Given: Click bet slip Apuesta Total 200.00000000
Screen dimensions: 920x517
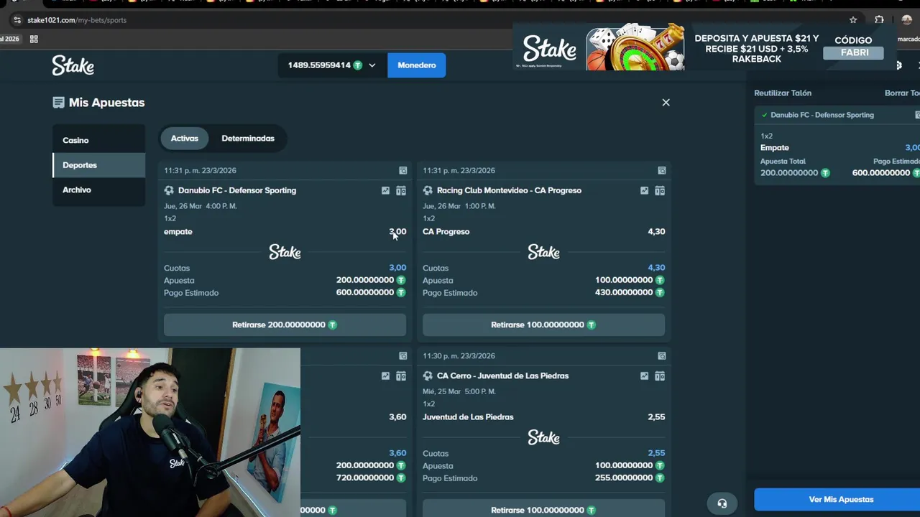Looking at the screenshot, I should [x=789, y=173].
